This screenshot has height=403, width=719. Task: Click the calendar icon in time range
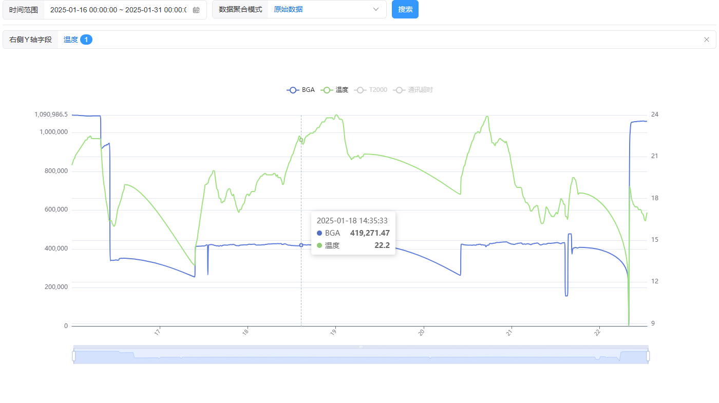(x=196, y=10)
